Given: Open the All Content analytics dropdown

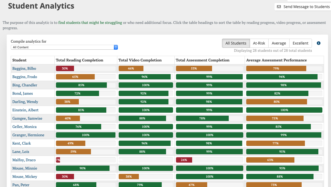Looking at the screenshot, I should 64,47.
